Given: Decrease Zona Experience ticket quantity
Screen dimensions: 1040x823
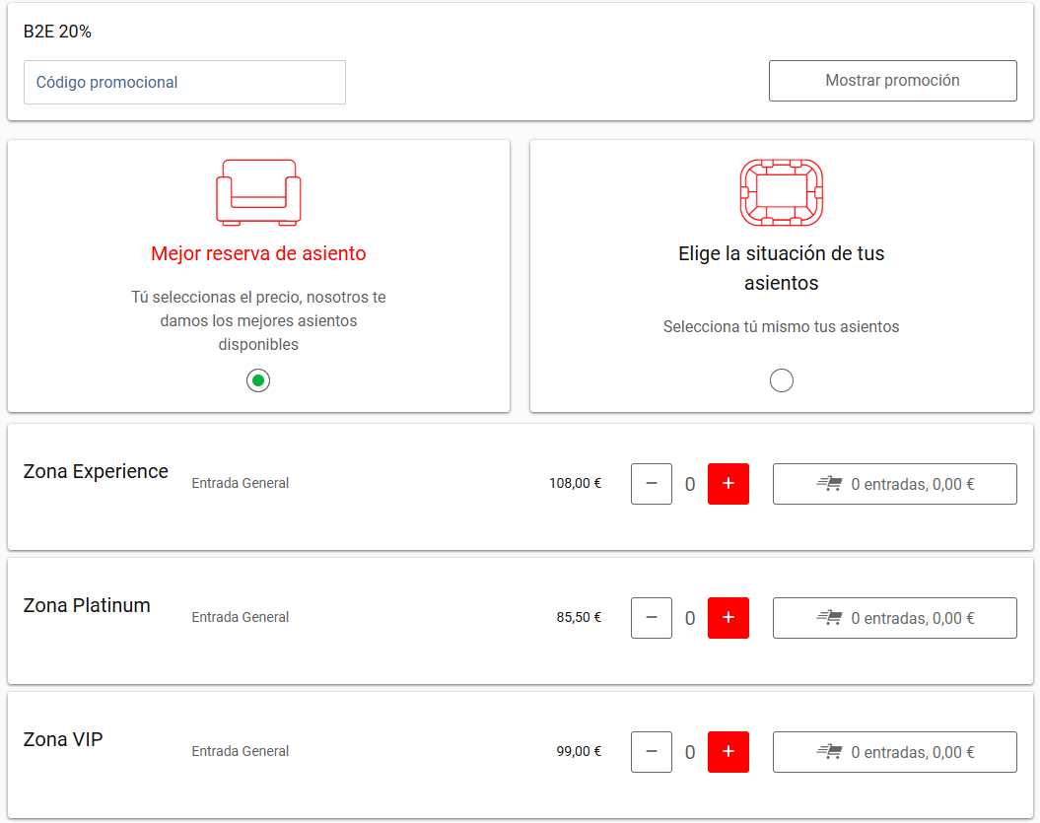Looking at the screenshot, I should [651, 484].
